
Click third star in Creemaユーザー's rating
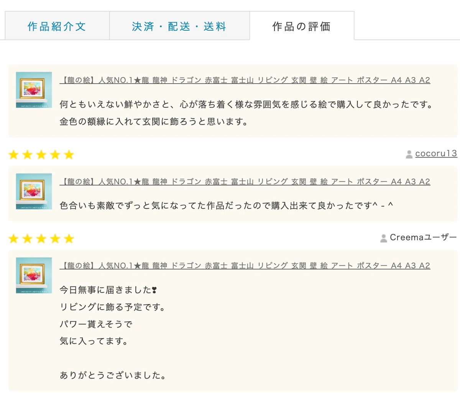41,239
